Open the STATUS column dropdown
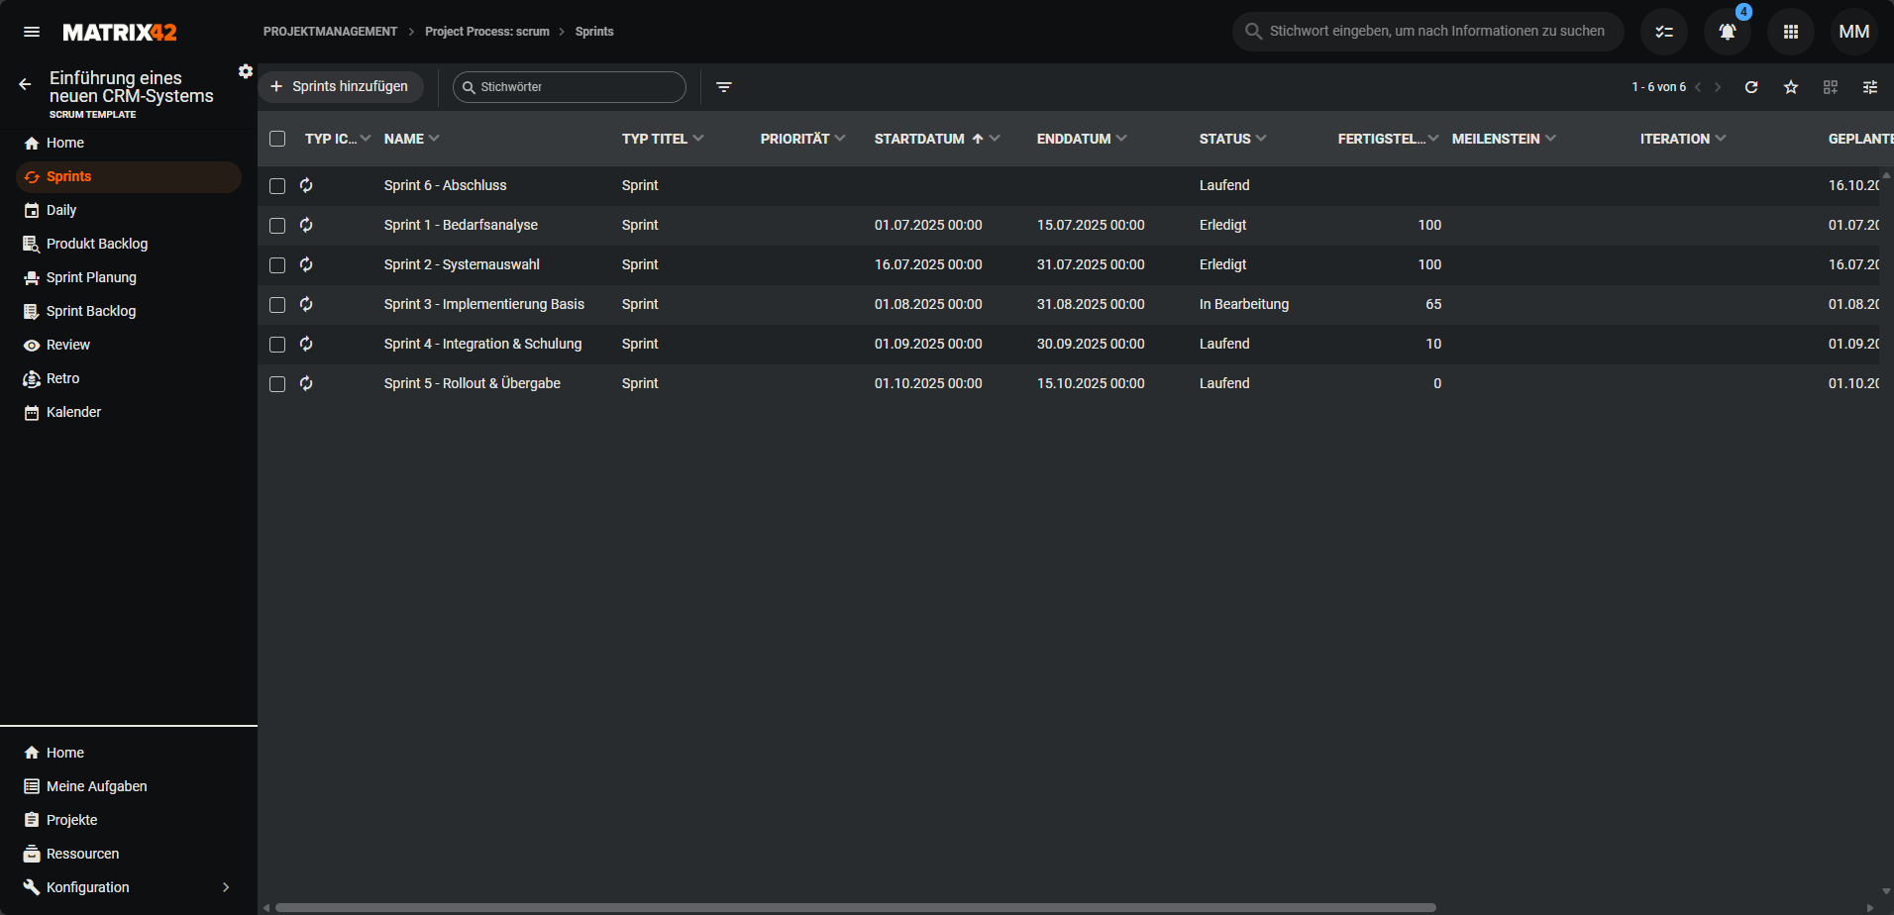This screenshot has height=915, width=1894. (x=1261, y=139)
